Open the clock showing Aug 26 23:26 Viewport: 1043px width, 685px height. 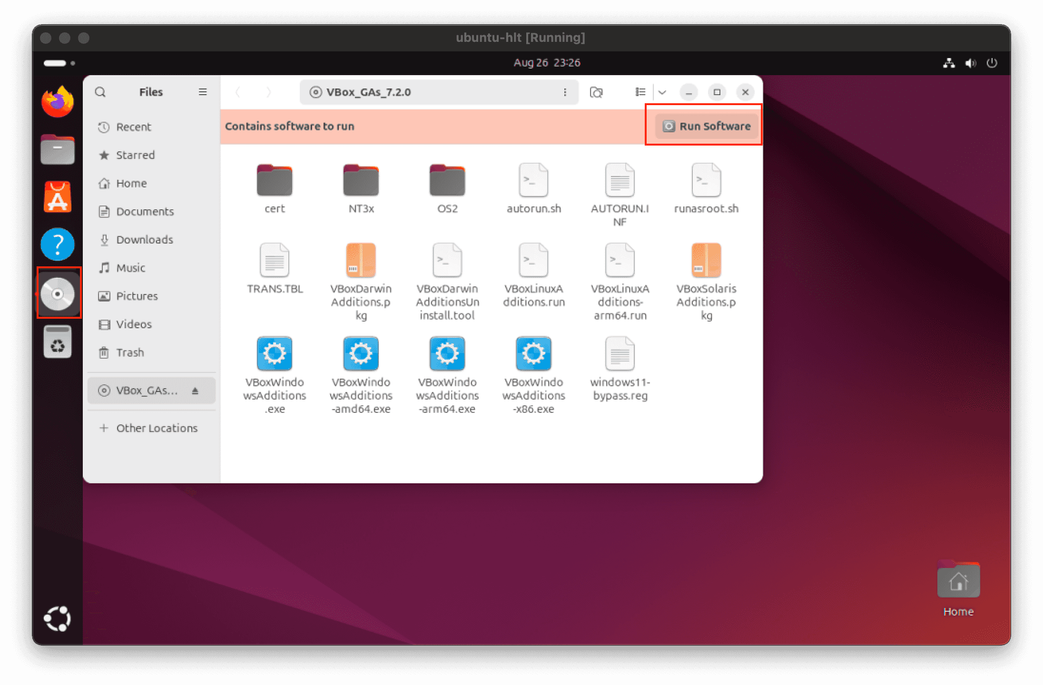547,63
